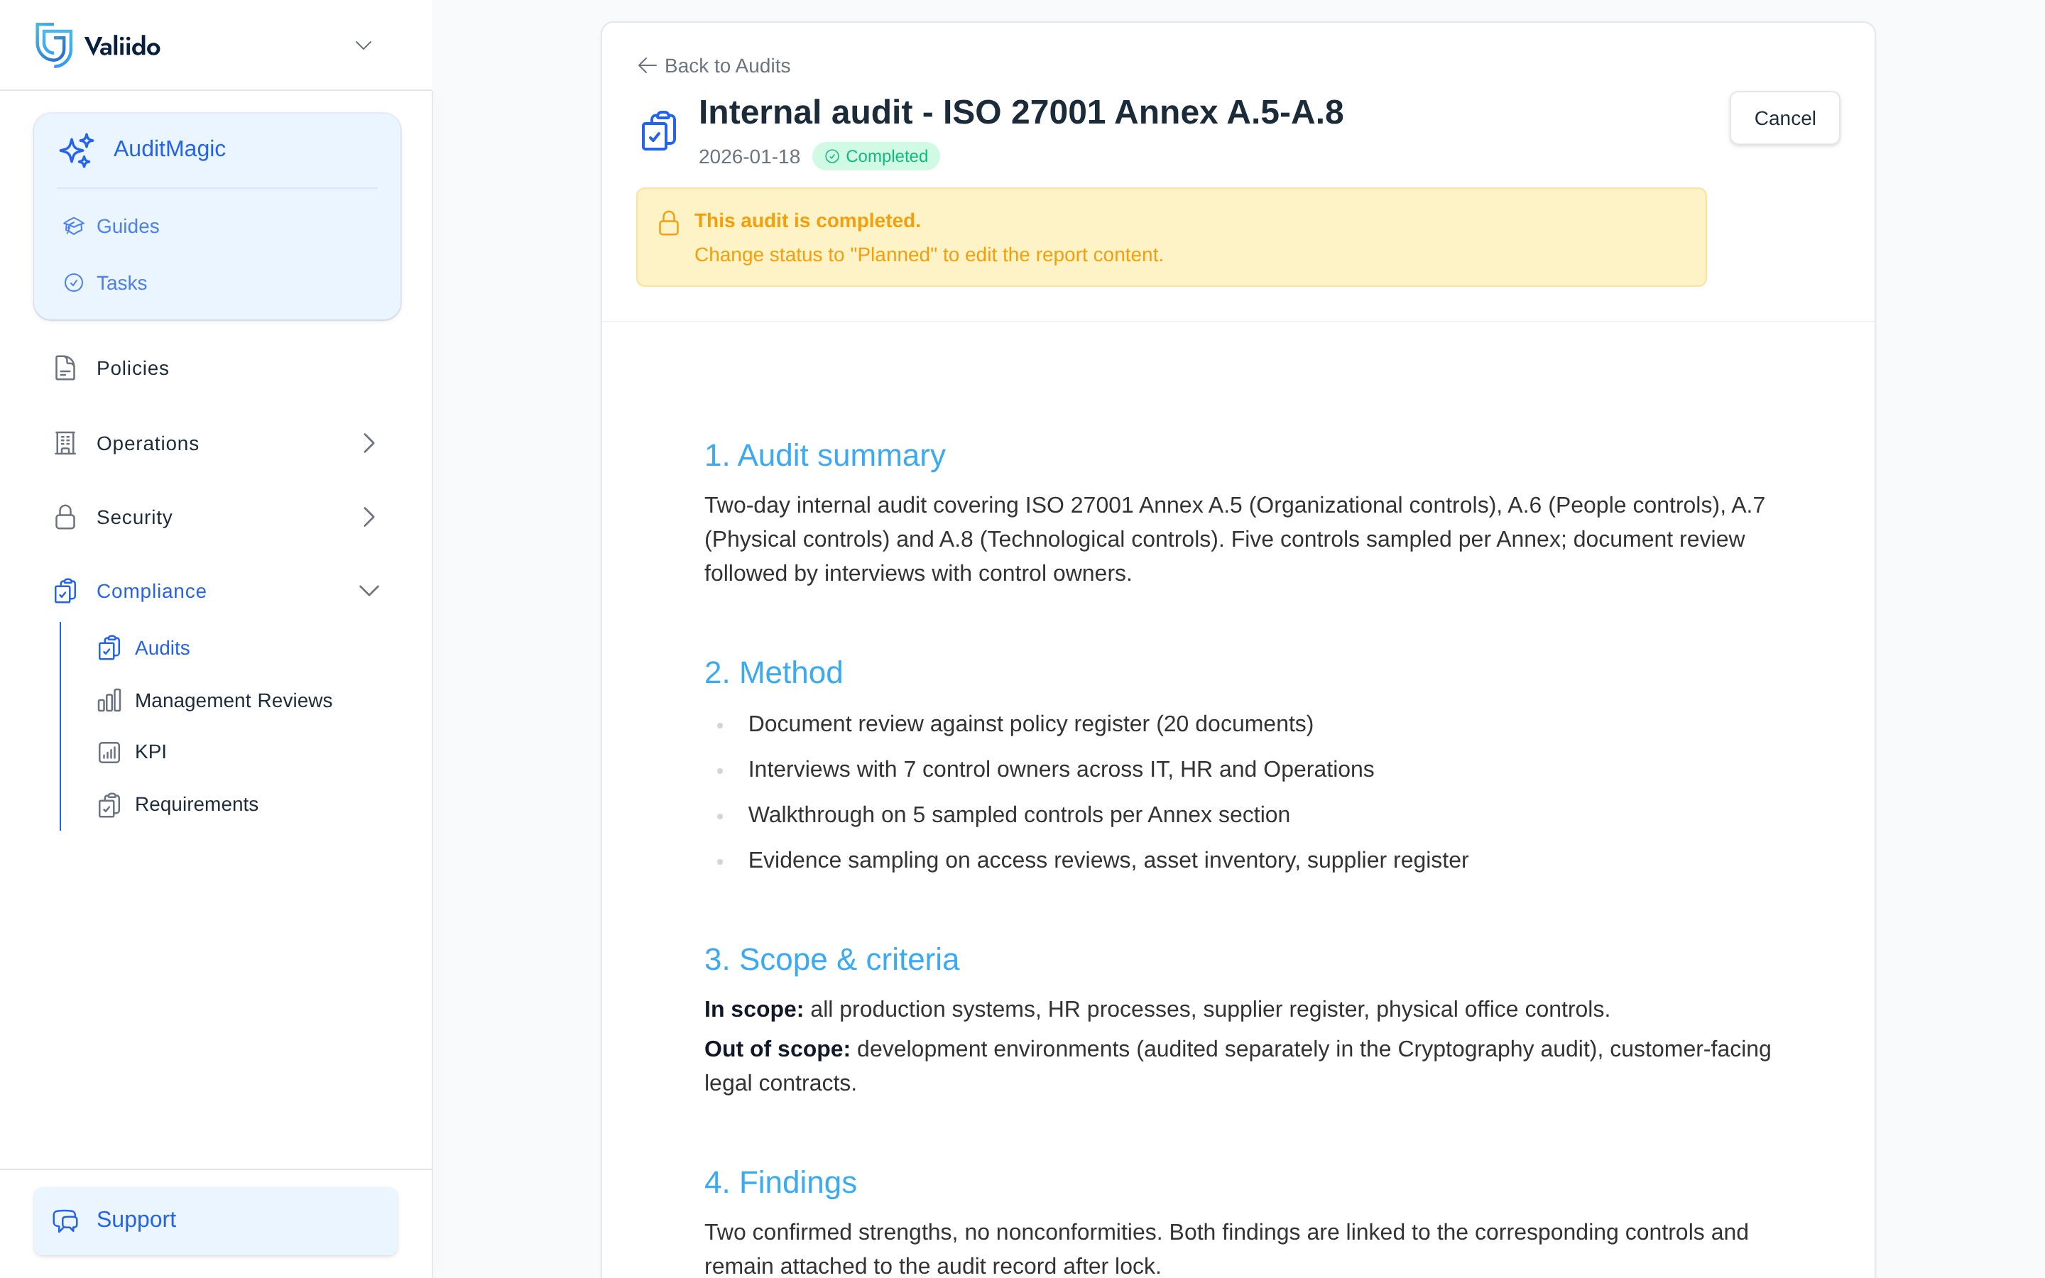Screen dimensions: 2045x1278
Task: Collapse the Compliance section chevron
Action: 369,591
